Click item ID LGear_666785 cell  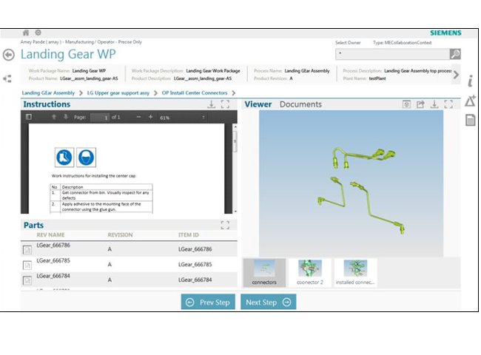(x=195, y=265)
